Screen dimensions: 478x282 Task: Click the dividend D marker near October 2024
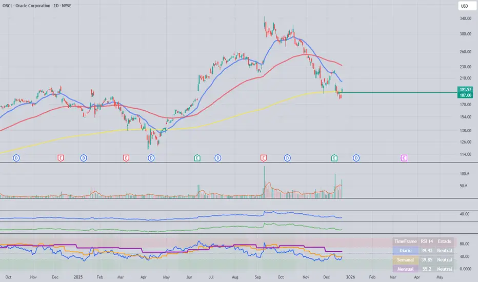pos(16,158)
